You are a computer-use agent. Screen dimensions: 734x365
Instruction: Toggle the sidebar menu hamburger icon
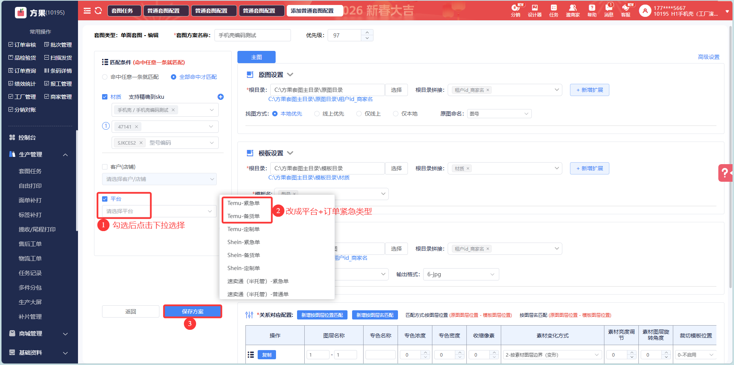pyautogui.click(x=87, y=11)
